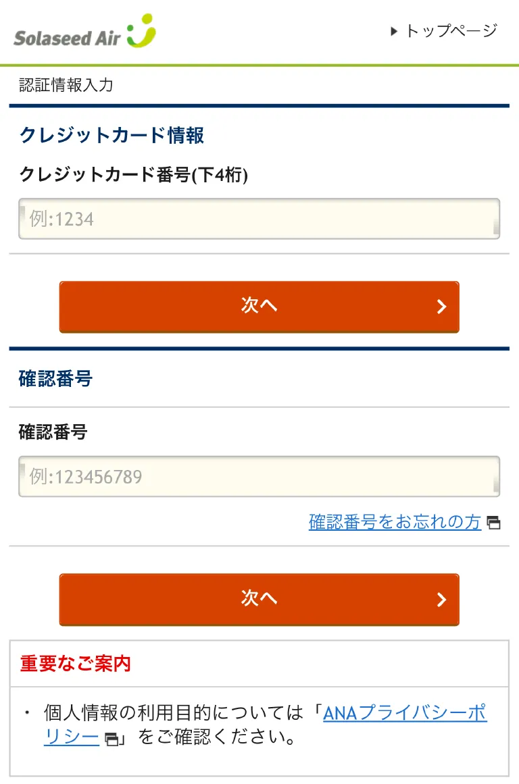This screenshot has width=519, height=784.
Task: Open the 確認番号をお忘れの方 link
Action: [x=395, y=522]
